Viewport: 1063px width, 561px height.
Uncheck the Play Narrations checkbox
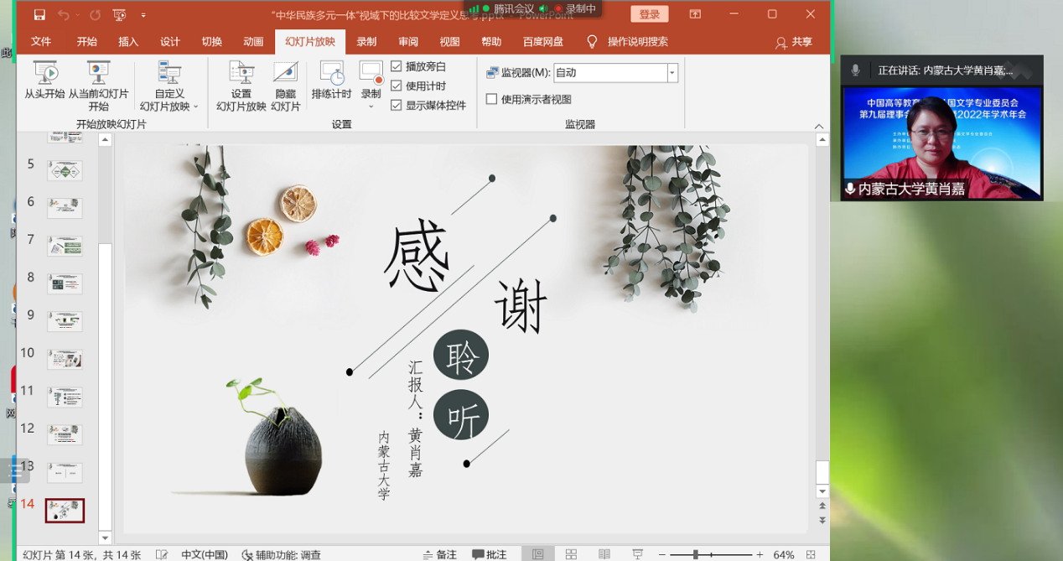click(397, 66)
